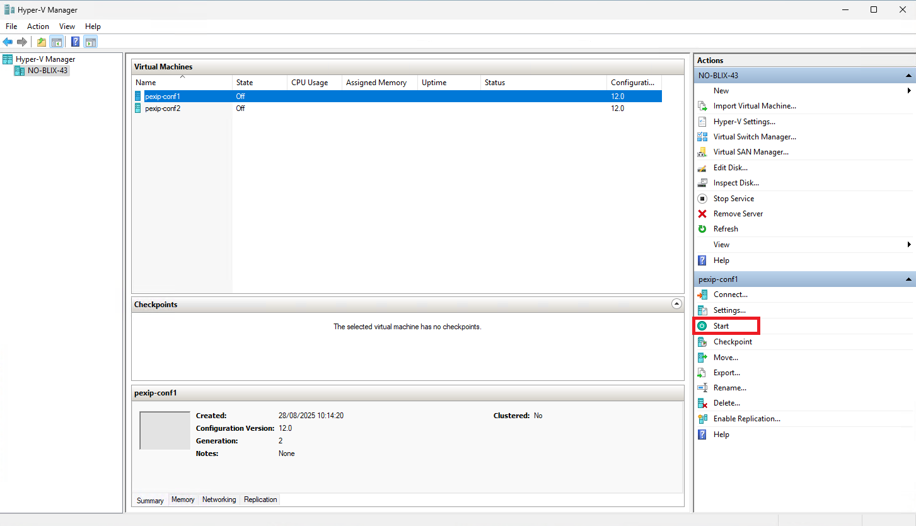Switch to the Networking tab
The image size is (916, 526).
click(219, 500)
